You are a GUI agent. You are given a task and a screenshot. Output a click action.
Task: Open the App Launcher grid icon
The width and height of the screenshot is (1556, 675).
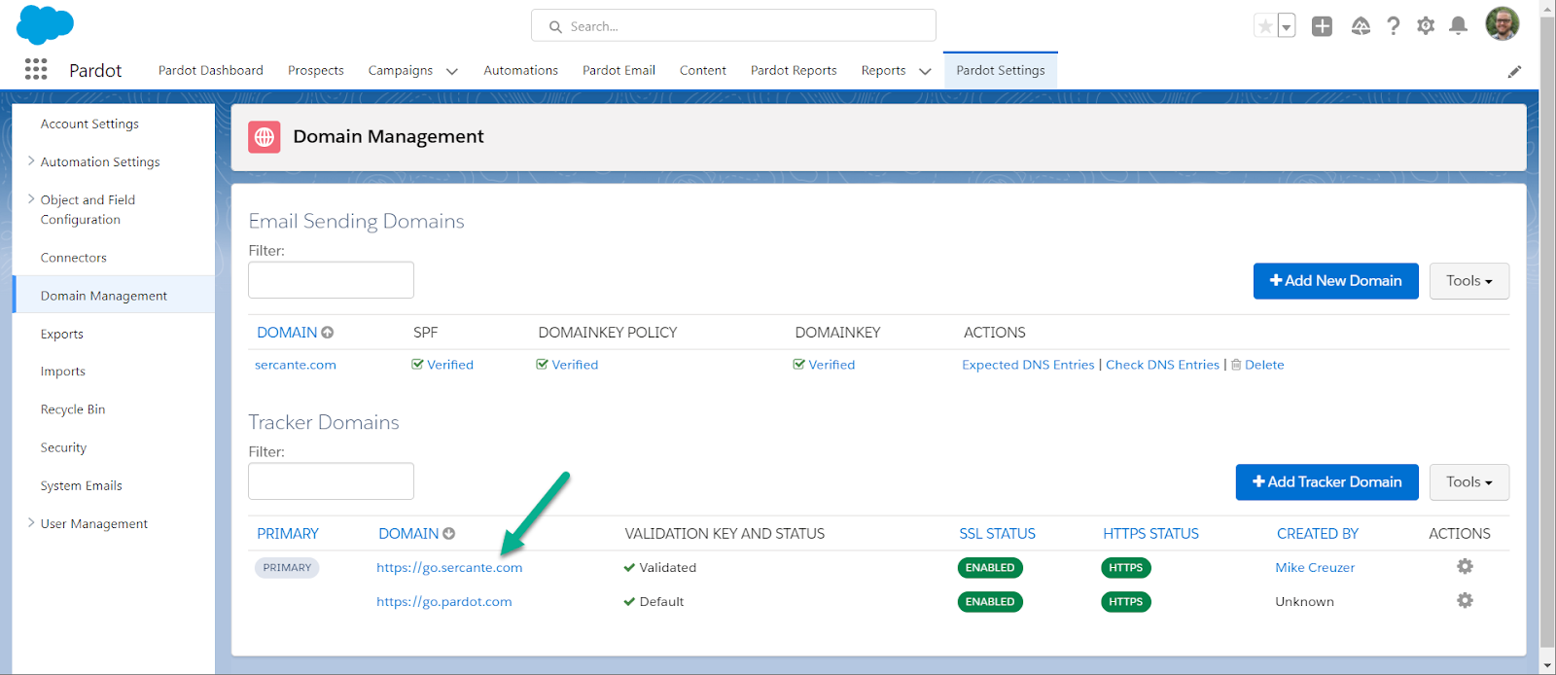tap(36, 69)
